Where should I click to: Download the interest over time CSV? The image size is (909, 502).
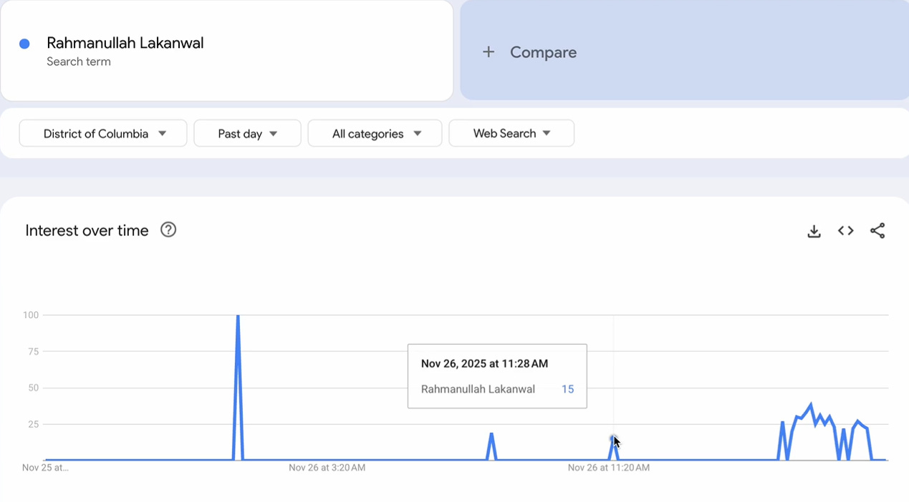[814, 231]
